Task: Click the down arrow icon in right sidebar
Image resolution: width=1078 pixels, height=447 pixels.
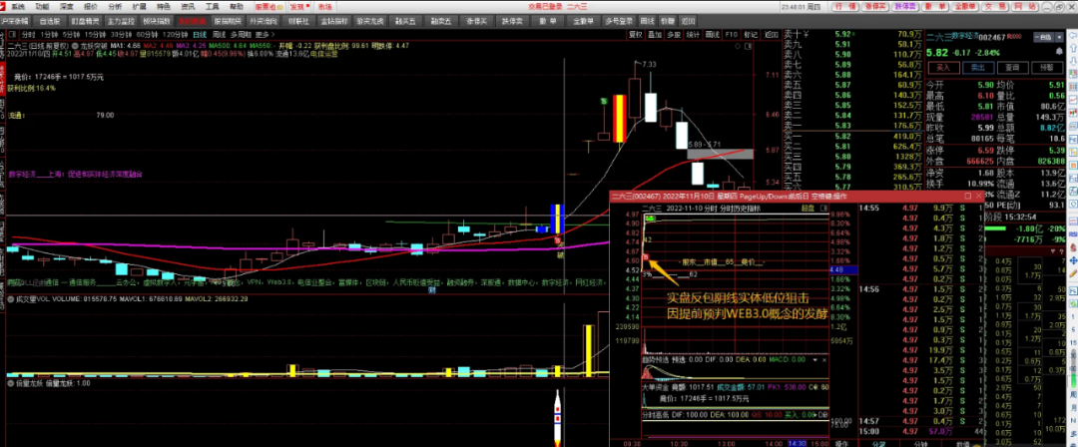Action: click(1072, 61)
